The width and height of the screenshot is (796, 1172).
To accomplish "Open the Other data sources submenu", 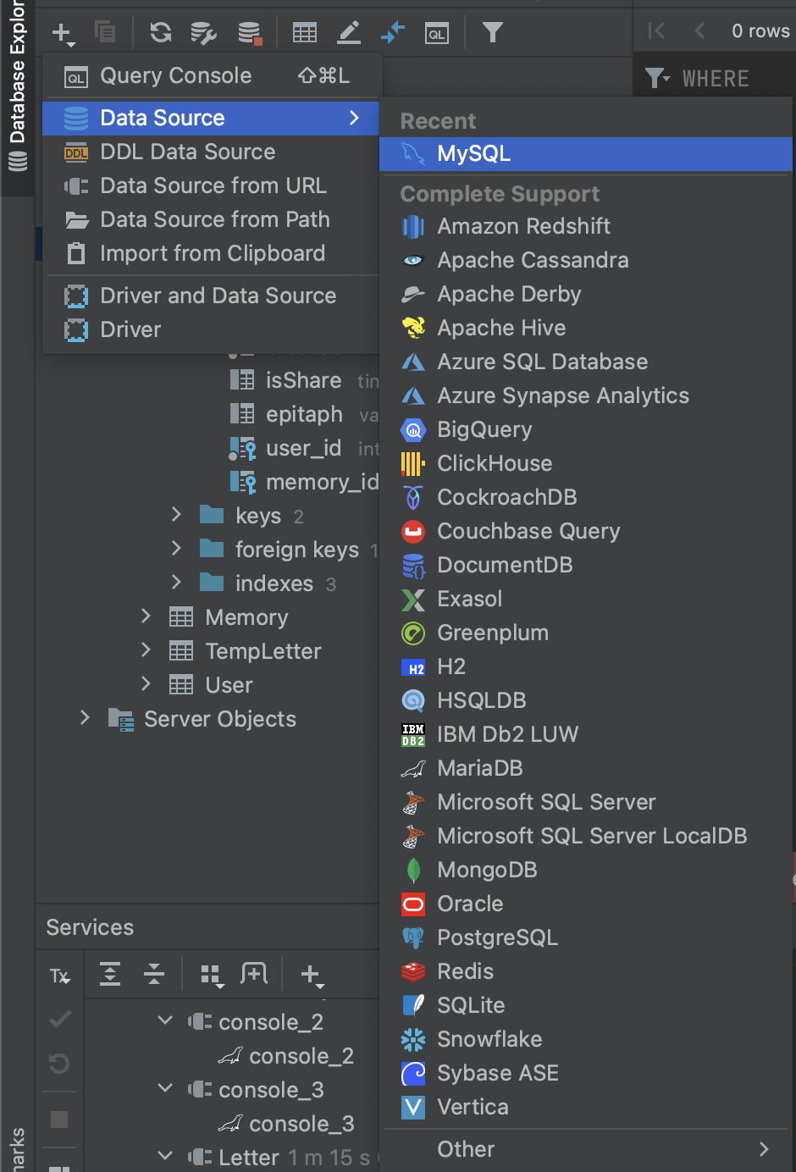I will [586, 1149].
